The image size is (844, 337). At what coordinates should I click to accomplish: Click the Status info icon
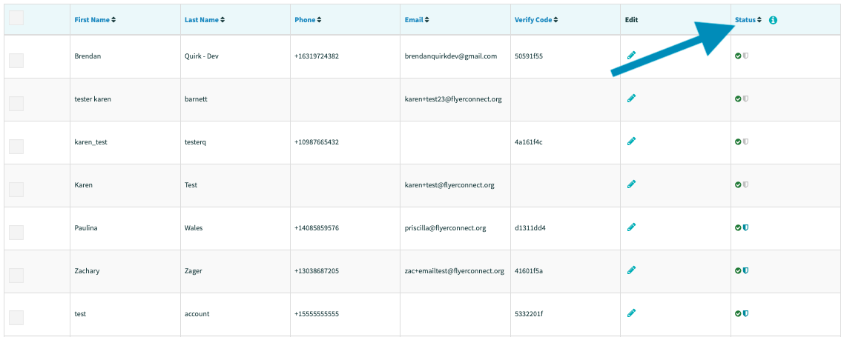(x=773, y=20)
